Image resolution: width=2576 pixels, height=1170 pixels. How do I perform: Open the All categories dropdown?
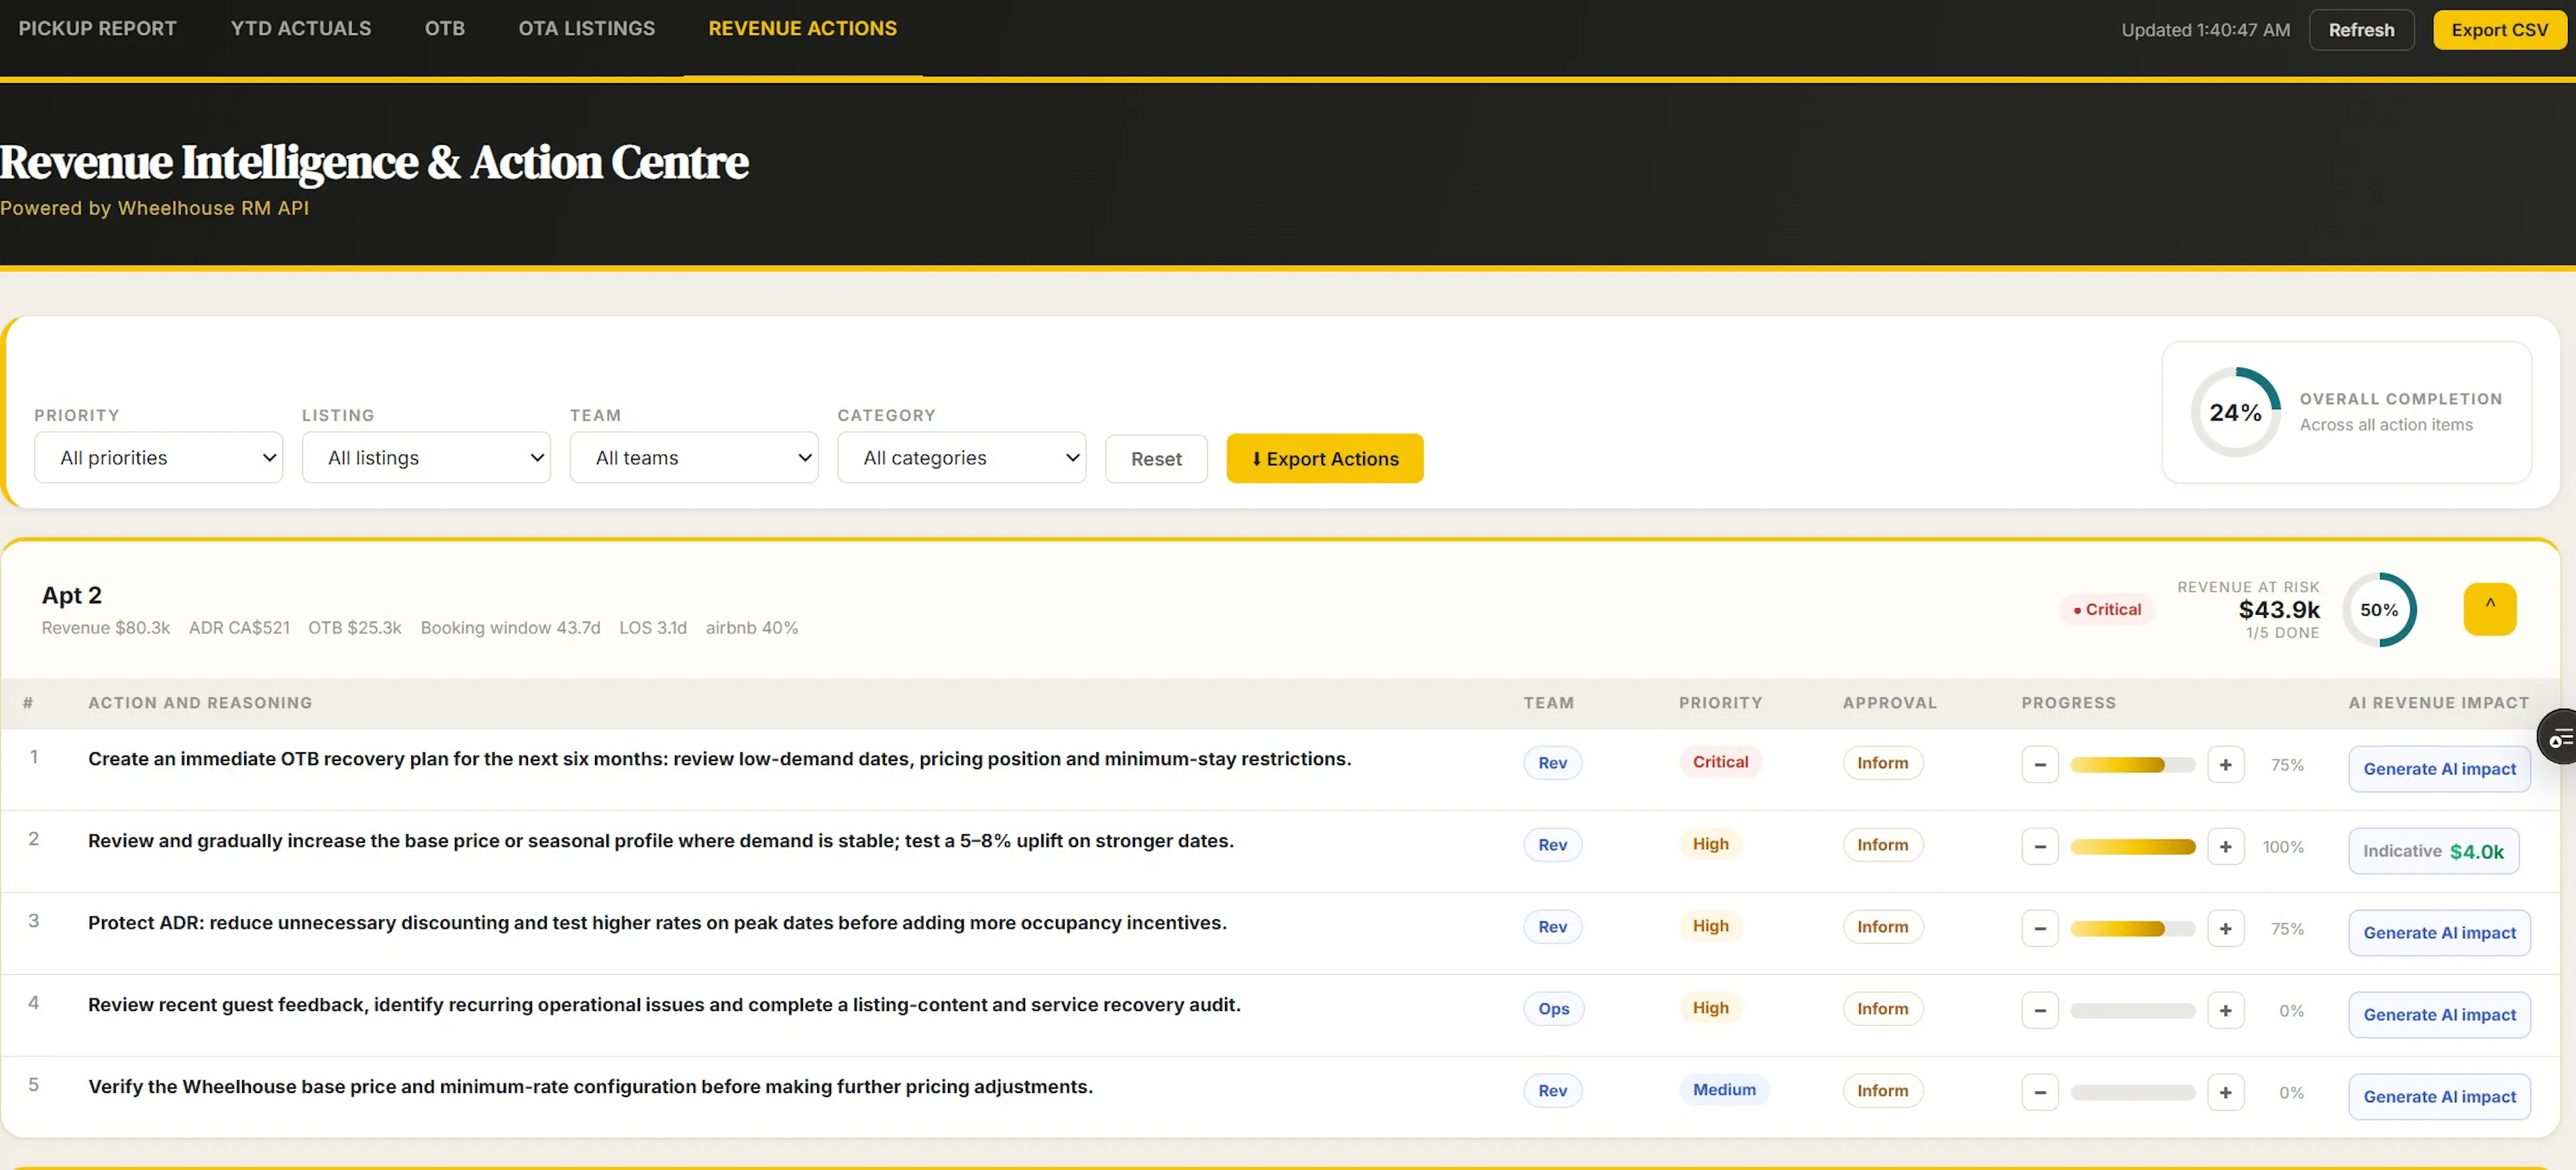pyautogui.click(x=963, y=458)
